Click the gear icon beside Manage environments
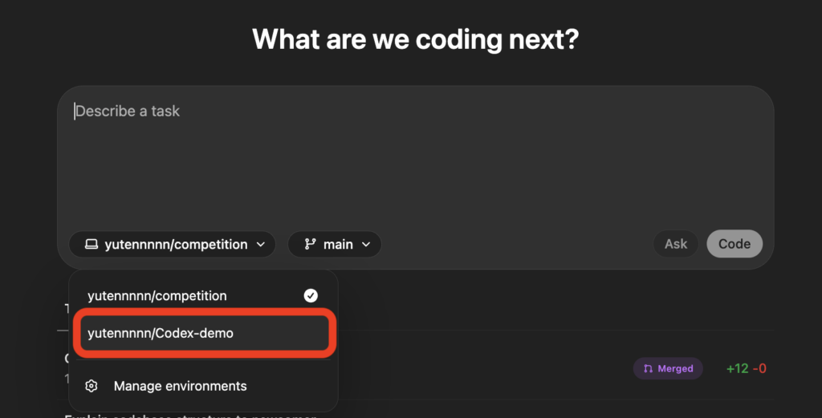Viewport: 822px width, 418px height. 92,386
